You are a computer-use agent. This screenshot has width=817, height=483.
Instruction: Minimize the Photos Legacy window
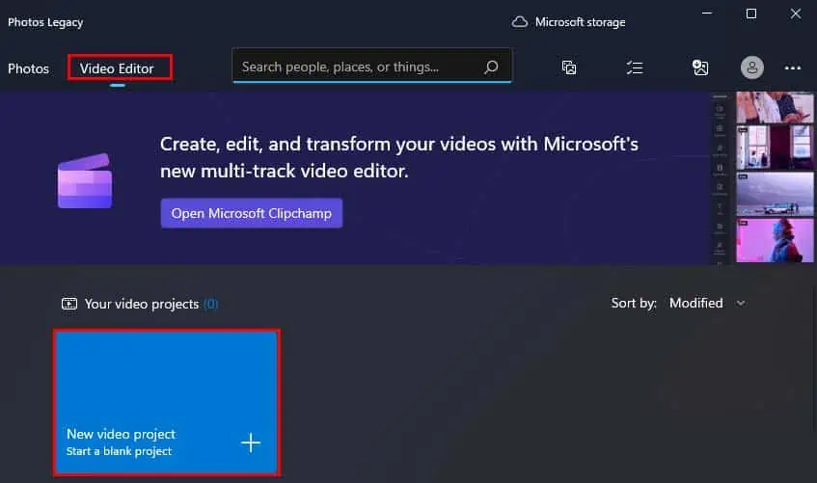(x=707, y=13)
